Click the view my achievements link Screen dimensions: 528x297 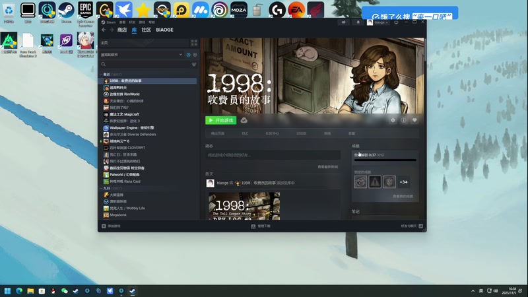(x=403, y=196)
